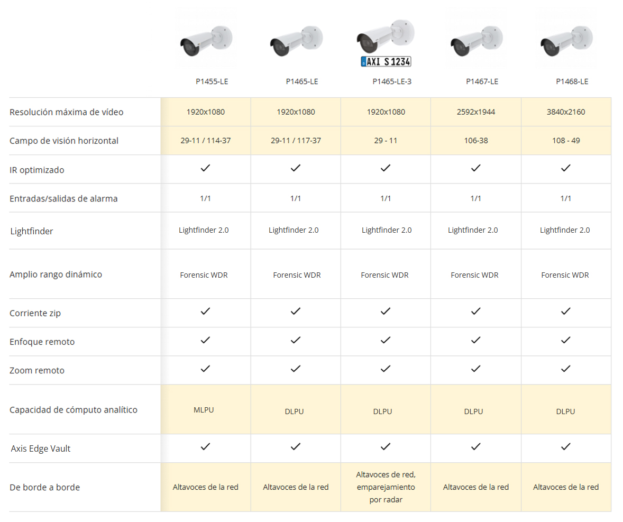Screen dimensions: 623x522
Task: Click the Capacidad de cómputo analítico label
Action: [74, 410]
